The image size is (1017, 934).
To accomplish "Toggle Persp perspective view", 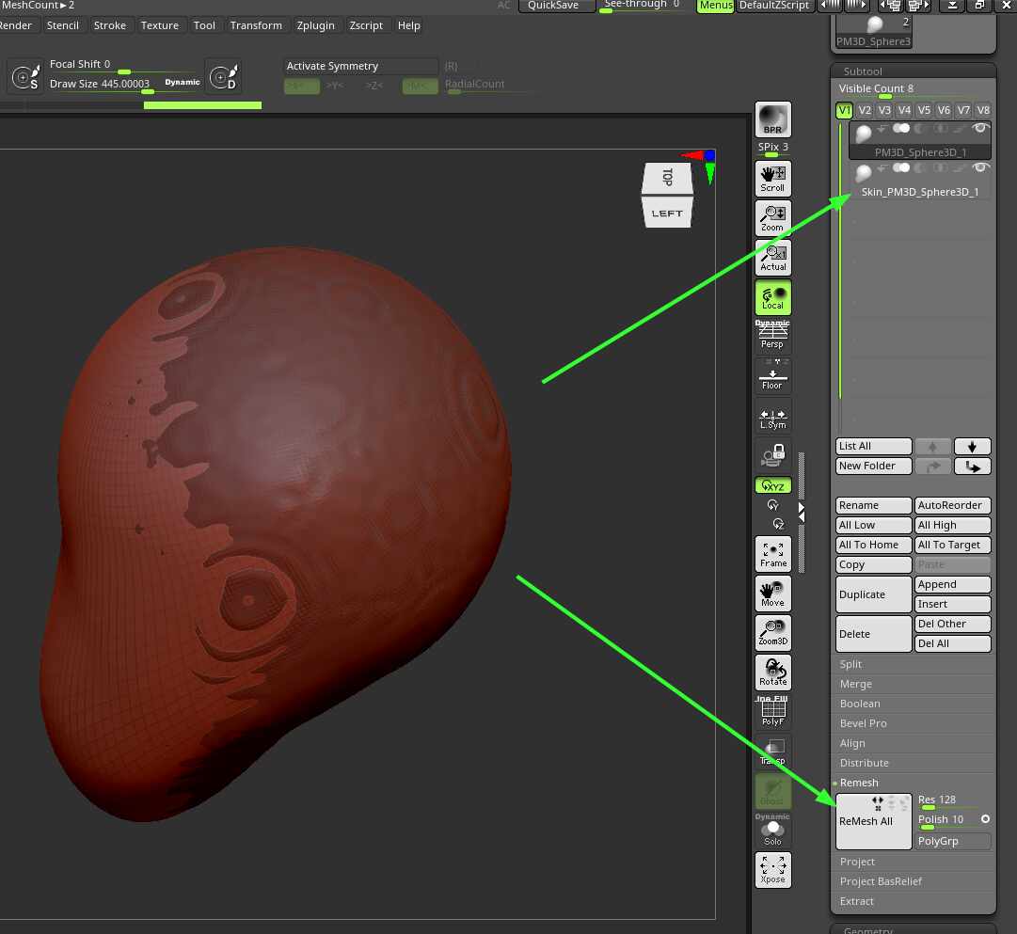I will [772, 336].
